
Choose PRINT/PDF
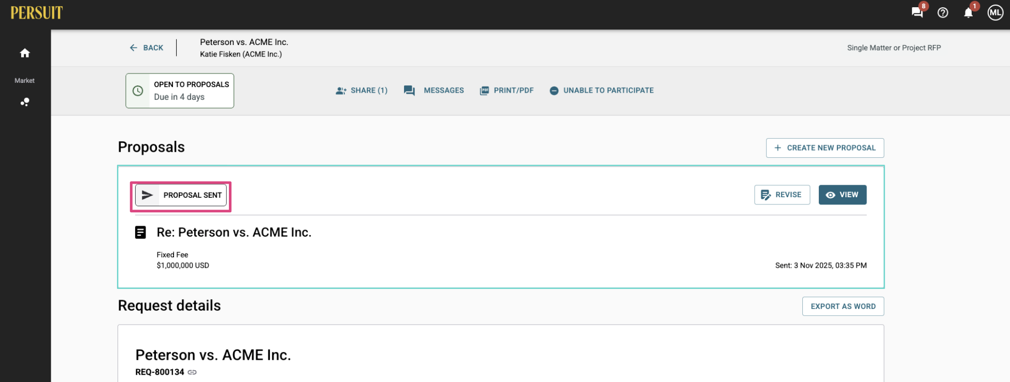[x=507, y=91]
